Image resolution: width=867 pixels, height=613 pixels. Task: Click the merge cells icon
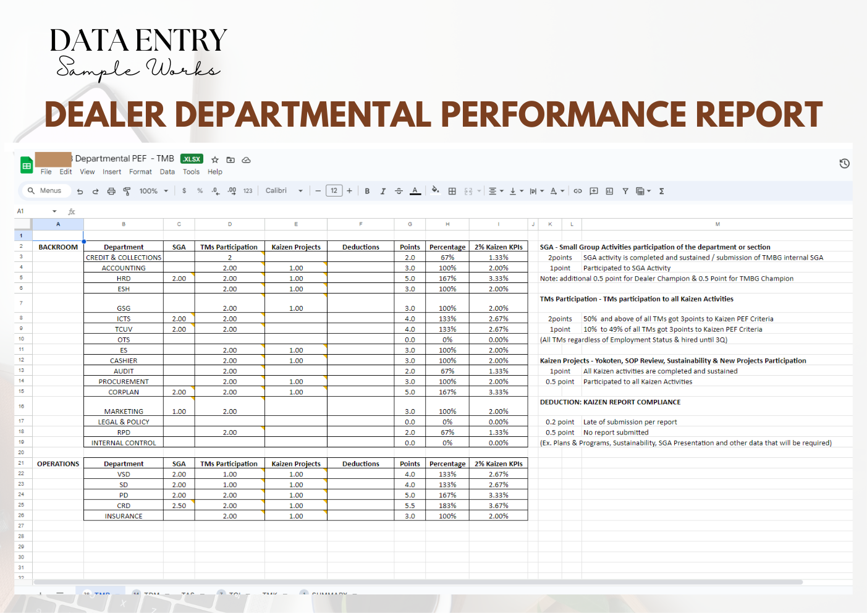pyautogui.click(x=468, y=192)
